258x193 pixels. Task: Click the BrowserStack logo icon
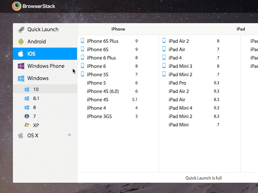pyautogui.click(x=17, y=6)
